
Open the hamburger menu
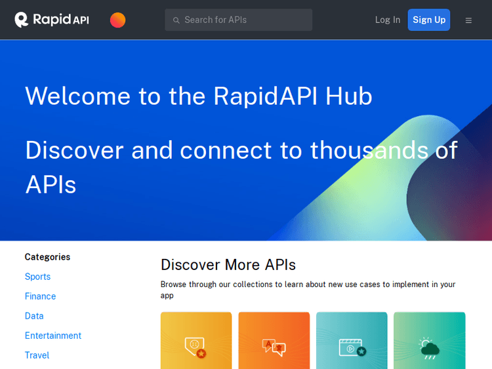pos(468,20)
